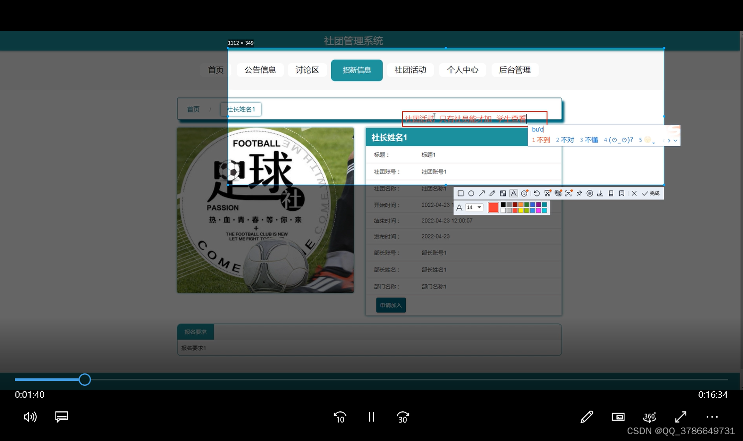This screenshot has width=743, height=441.
Task: Pause the video playback
Action: coord(371,417)
